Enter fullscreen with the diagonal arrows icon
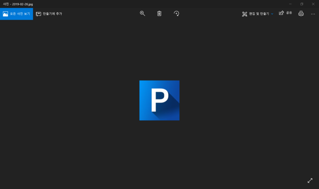 coord(310,181)
